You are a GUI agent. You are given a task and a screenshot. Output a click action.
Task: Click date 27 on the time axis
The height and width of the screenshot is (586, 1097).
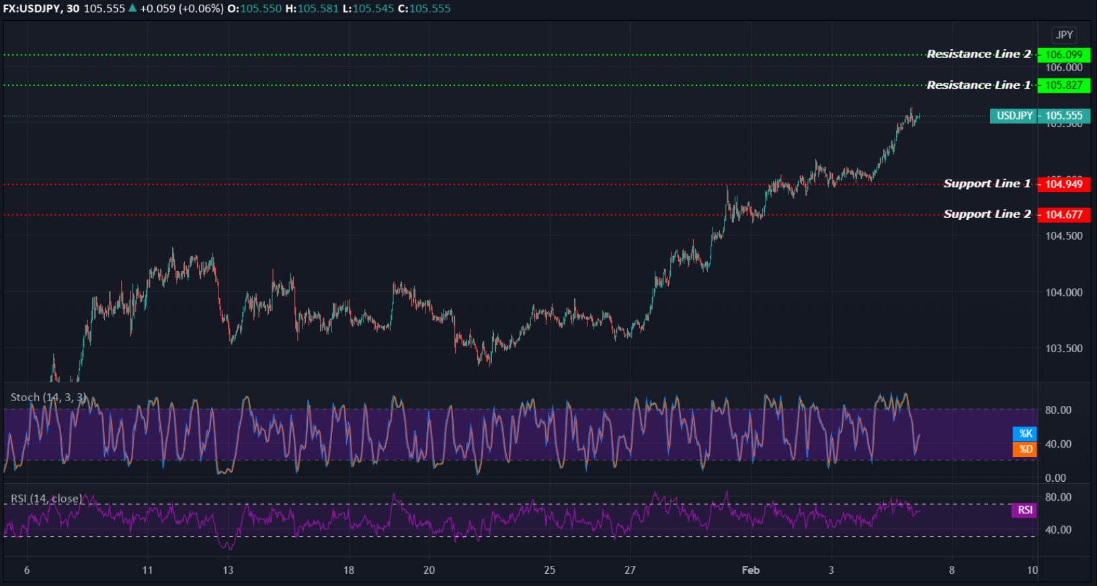pos(630,570)
